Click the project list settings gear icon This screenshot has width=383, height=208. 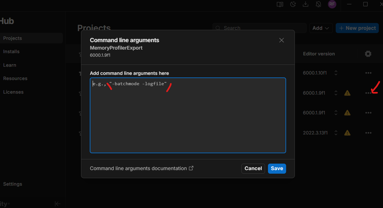(368, 54)
